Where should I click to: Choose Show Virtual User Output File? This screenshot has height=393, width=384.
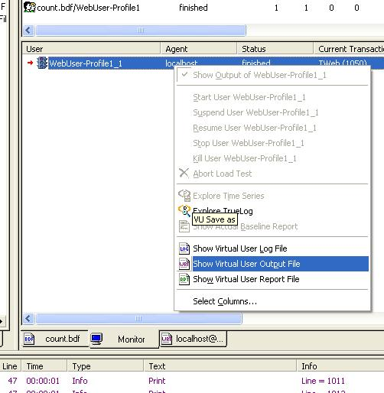coord(273,264)
